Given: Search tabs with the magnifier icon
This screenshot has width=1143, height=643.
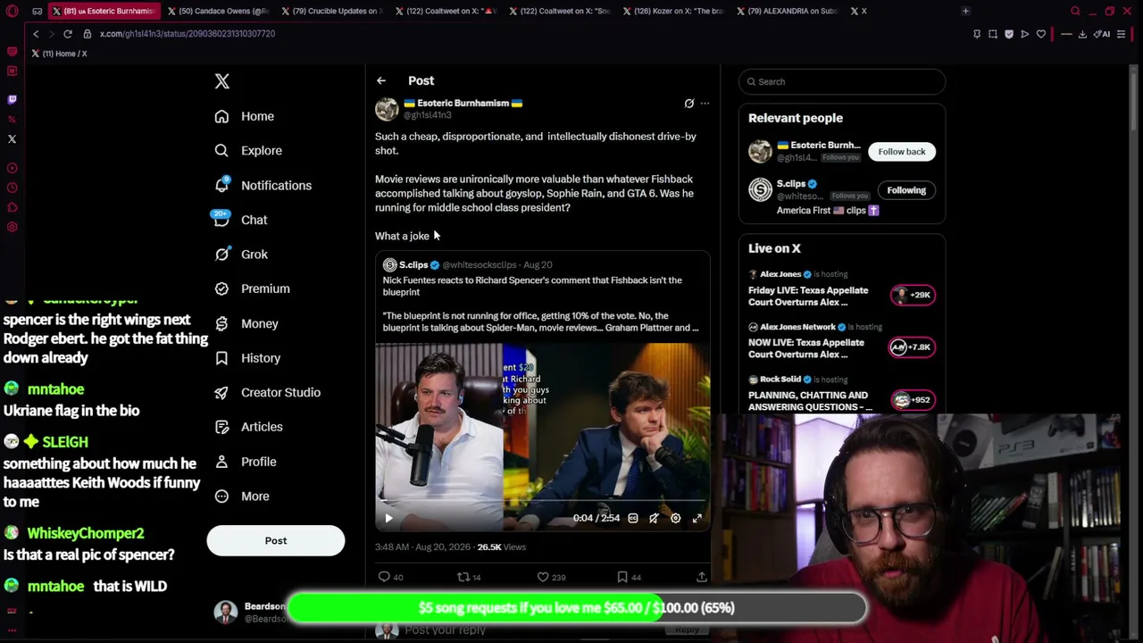Looking at the screenshot, I should pyautogui.click(x=1075, y=11).
